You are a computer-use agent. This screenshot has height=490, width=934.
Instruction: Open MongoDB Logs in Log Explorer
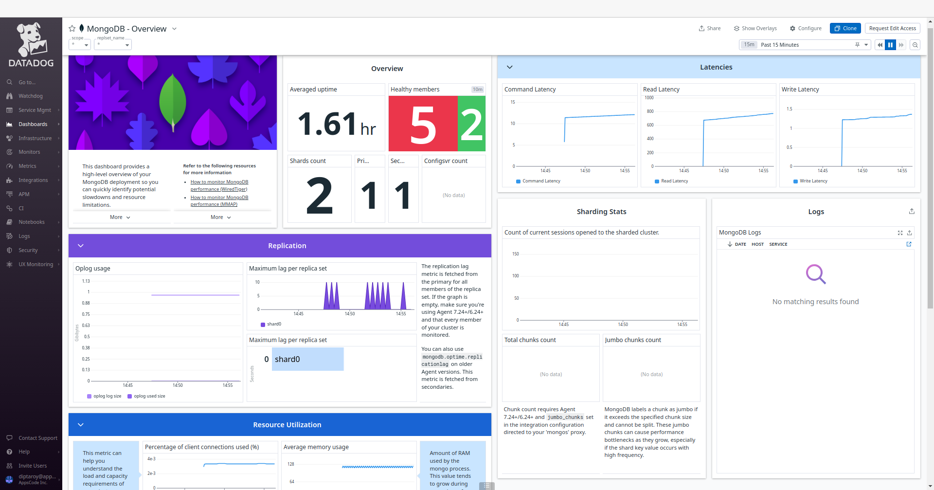909,244
